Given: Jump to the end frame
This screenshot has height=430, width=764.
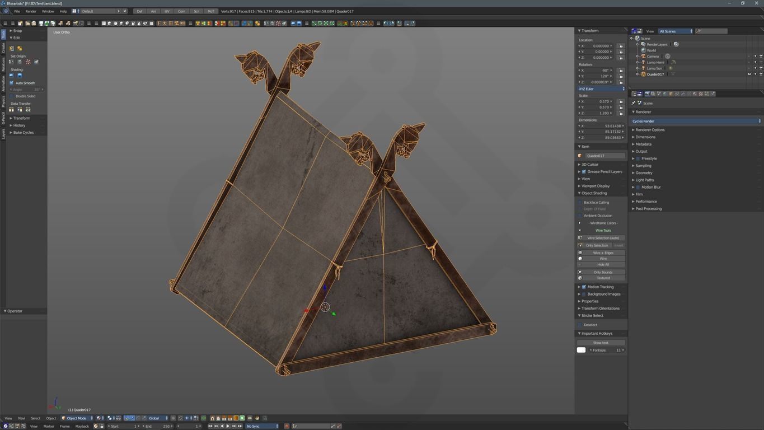Looking at the screenshot, I should [x=240, y=426].
